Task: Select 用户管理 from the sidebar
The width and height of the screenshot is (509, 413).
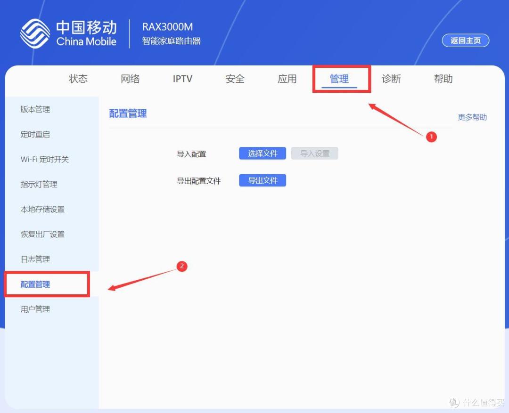Action: pyautogui.click(x=35, y=309)
